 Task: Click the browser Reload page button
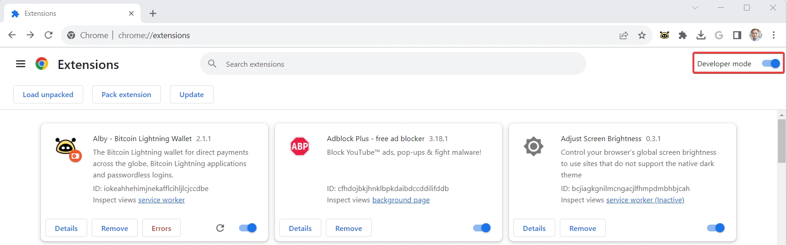pyautogui.click(x=49, y=35)
